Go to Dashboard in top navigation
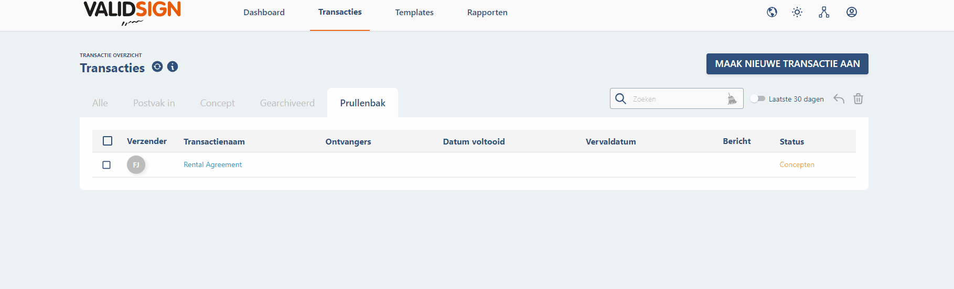 [264, 12]
